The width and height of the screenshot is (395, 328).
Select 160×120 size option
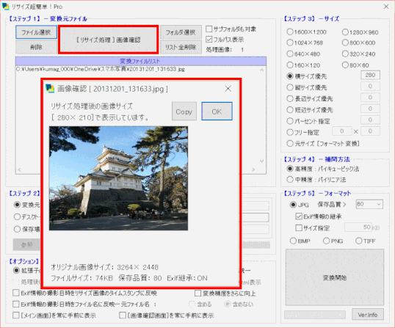[x=290, y=65]
